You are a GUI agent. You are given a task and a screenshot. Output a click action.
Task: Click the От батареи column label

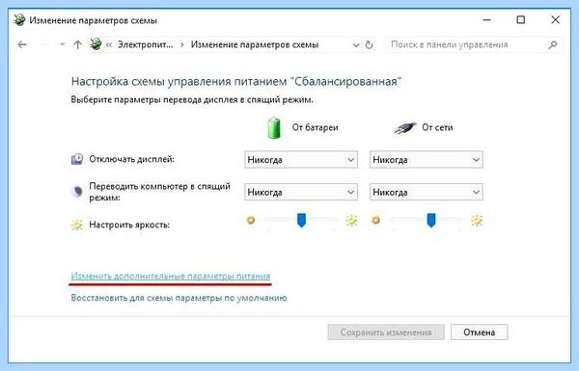pos(315,127)
